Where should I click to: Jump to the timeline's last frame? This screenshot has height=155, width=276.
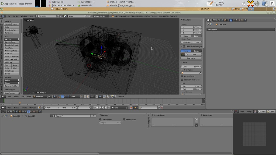[109, 108]
